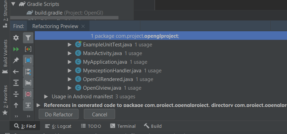Viewport: 287px width, 134px height.
Task: Click the Terminal prompt icon
Action: pos(113,126)
